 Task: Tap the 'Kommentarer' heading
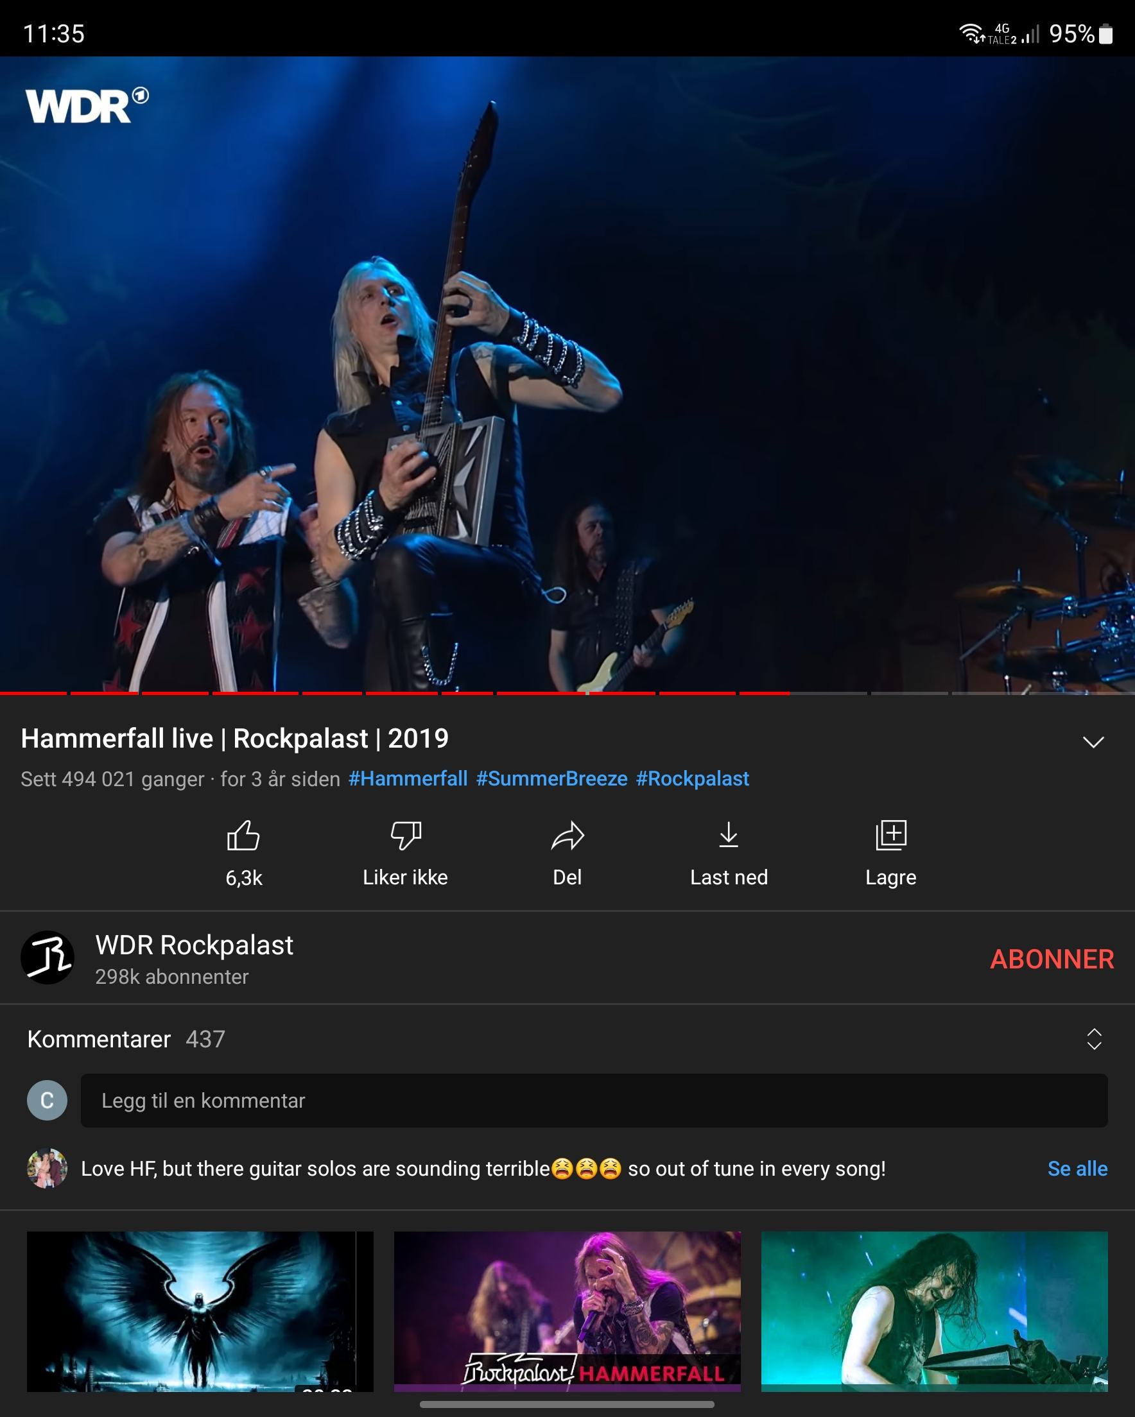[99, 1039]
